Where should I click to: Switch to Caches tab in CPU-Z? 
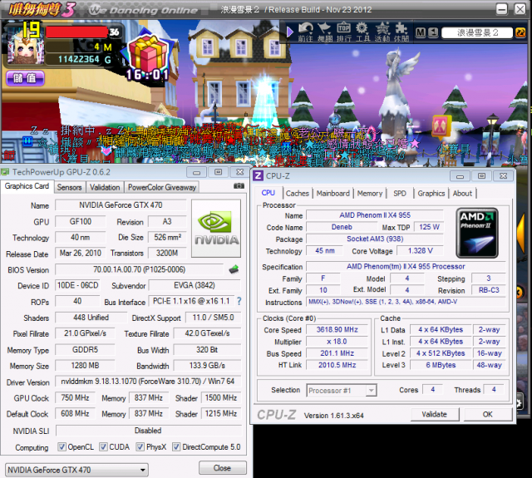(298, 194)
